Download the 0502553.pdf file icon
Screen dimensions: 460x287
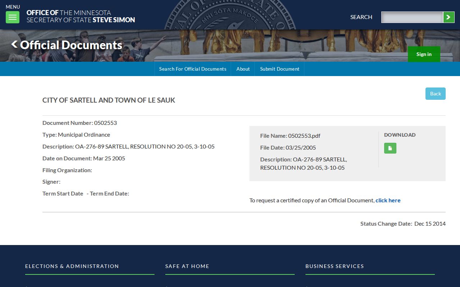tap(390, 148)
